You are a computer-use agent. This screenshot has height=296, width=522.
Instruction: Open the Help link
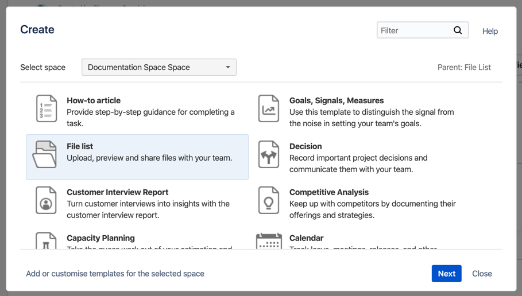click(x=490, y=31)
